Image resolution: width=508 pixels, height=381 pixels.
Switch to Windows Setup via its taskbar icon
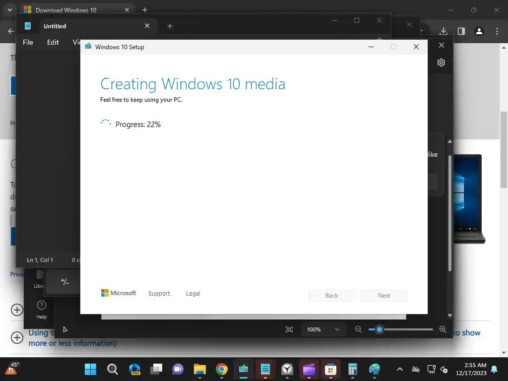[243, 369]
